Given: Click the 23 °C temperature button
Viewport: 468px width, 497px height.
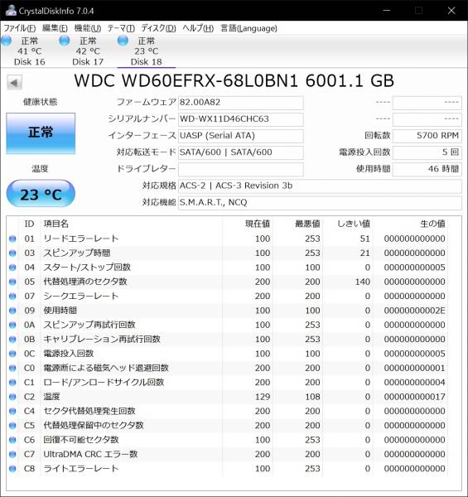Looking at the screenshot, I should (41, 194).
